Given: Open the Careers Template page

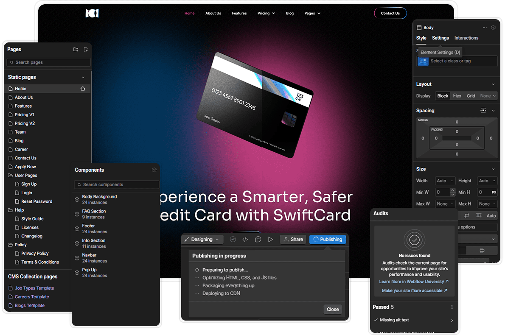Looking at the screenshot, I should tap(32, 297).
